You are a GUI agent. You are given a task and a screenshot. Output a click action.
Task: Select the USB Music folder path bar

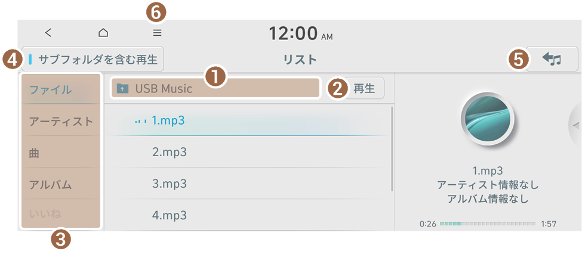coord(215,89)
